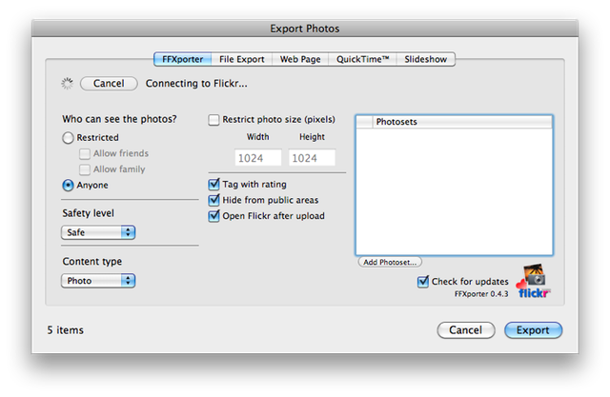Enable Restrict photo size checkbox

[x=213, y=120]
